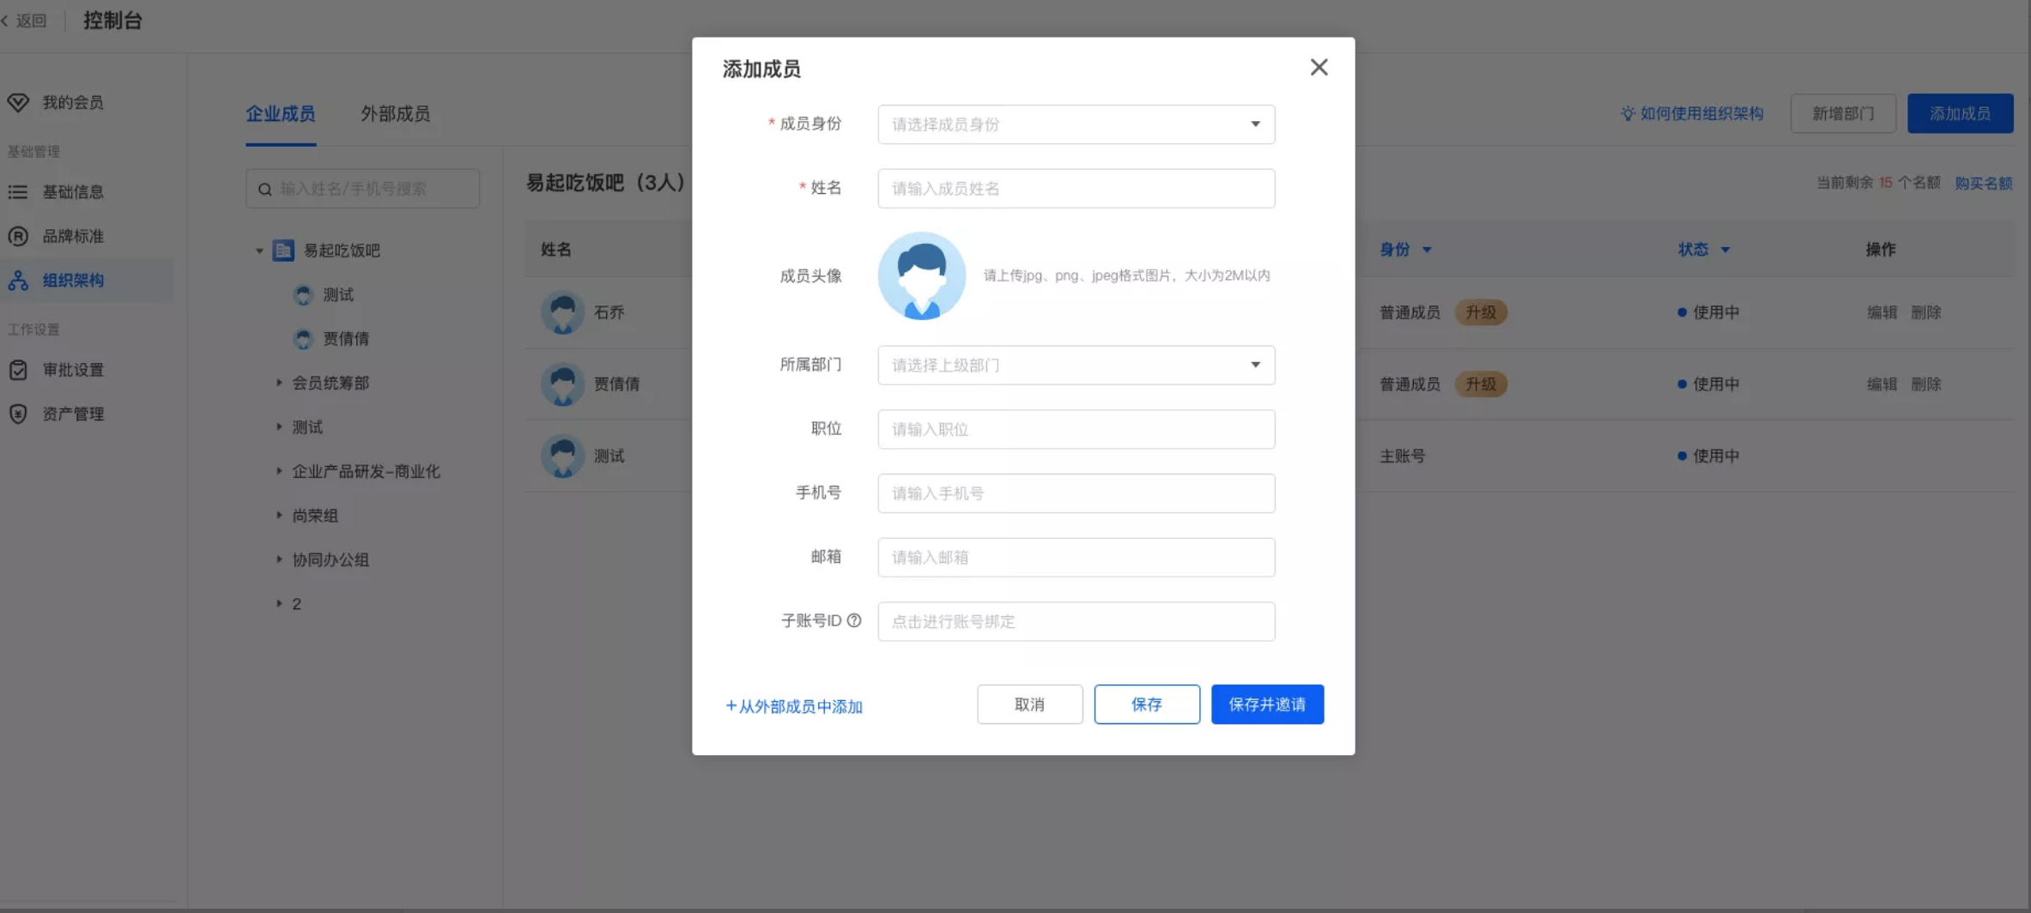Open the 成员身份 dropdown

point(1076,124)
